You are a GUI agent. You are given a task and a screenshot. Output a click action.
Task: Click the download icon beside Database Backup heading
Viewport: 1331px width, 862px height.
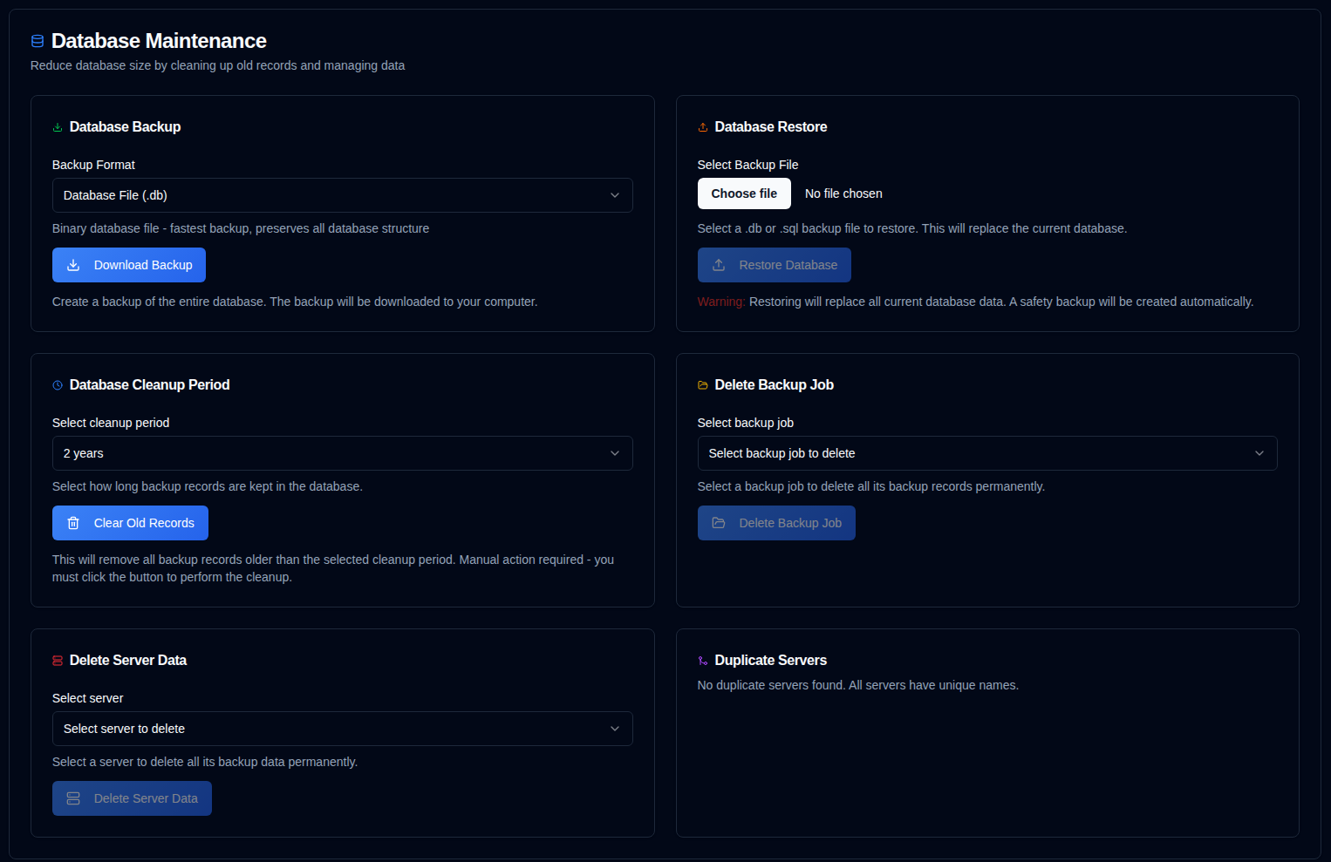[58, 127]
